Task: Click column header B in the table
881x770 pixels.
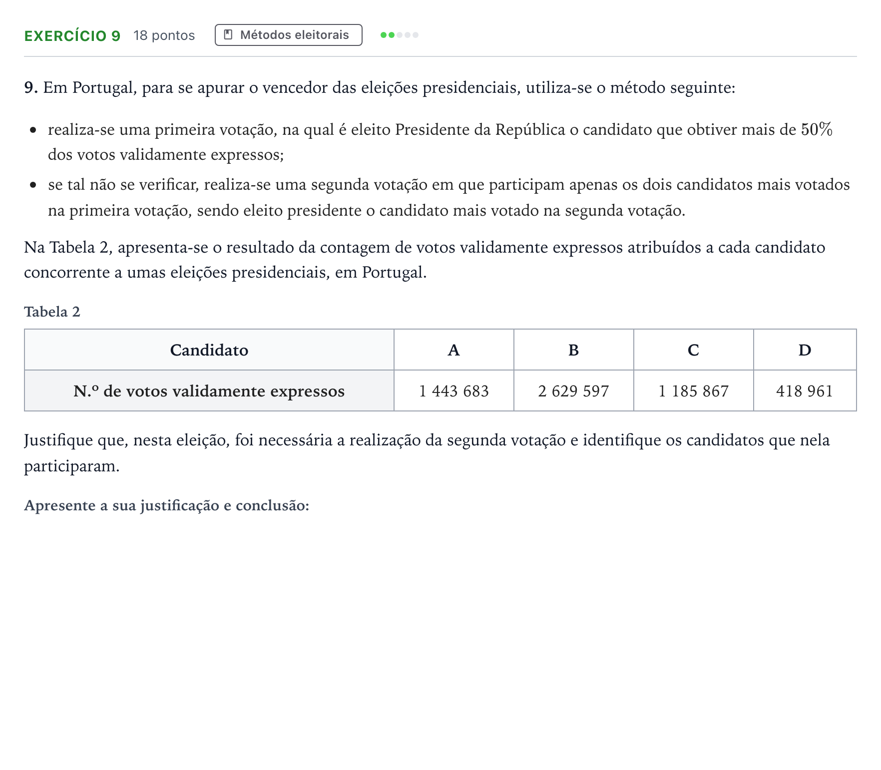Action: point(573,350)
